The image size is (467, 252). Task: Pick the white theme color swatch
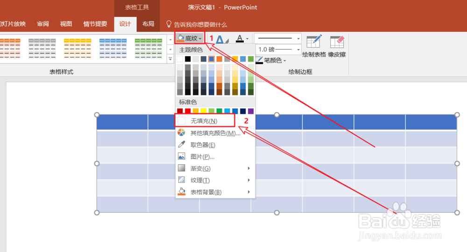[x=180, y=59]
